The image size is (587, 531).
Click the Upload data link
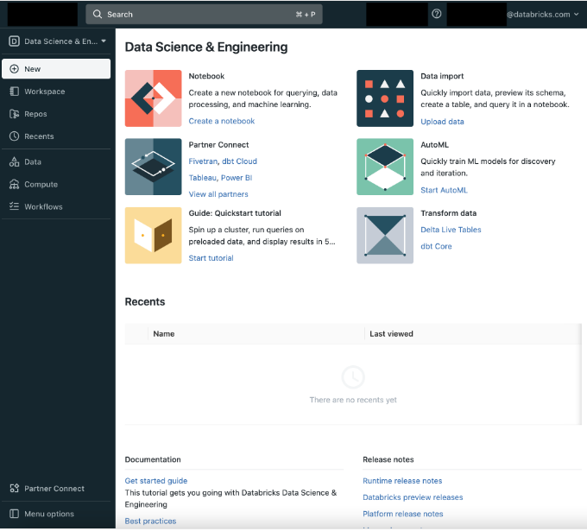click(442, 122)
